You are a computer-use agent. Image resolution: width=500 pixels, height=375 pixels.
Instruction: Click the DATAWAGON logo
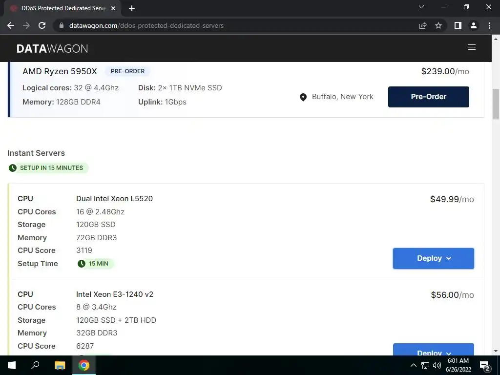point(52,48)
